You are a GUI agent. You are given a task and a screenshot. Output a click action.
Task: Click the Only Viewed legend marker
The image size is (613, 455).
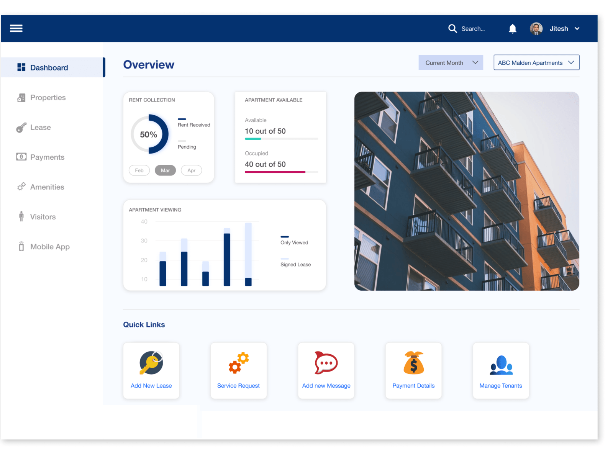[285, 237]
